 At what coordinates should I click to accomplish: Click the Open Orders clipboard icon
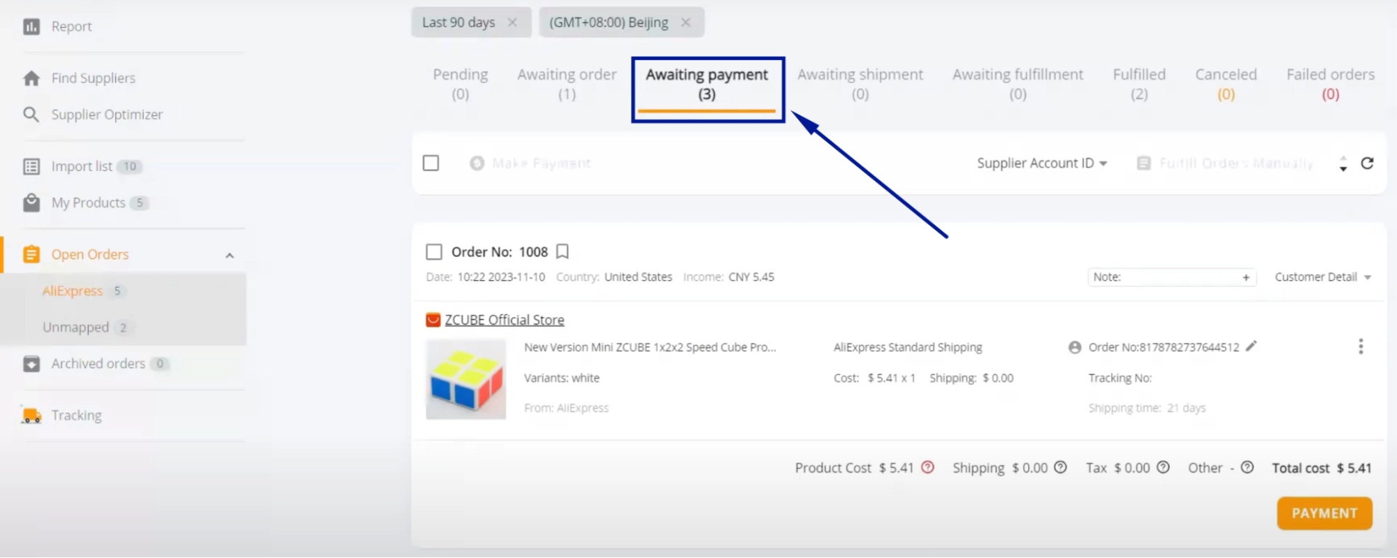(31, 254)
